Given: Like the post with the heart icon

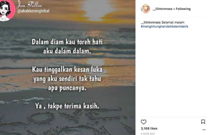Looking at the screenshot, I should point(143,122).
